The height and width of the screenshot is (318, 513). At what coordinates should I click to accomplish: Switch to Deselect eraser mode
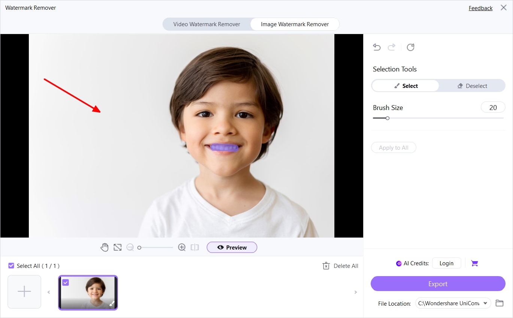click(x=472, y=86)
